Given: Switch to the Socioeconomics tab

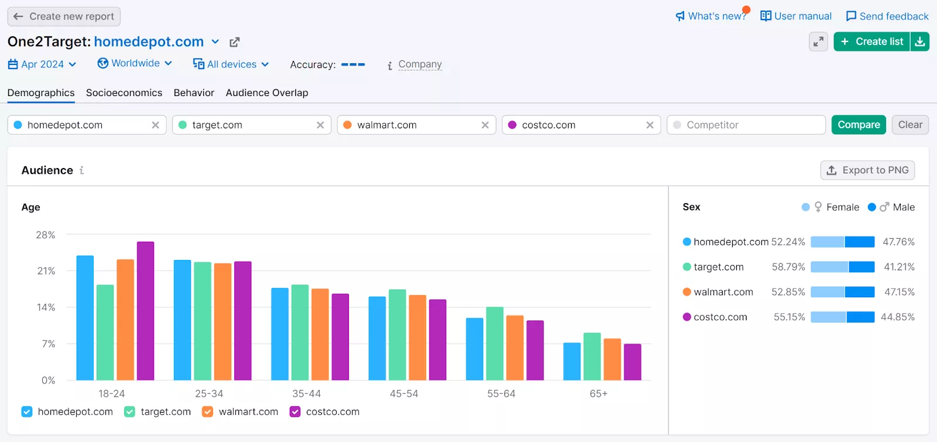Looking at the screenshot, I should pyautogui.click(x=124, y=92).
